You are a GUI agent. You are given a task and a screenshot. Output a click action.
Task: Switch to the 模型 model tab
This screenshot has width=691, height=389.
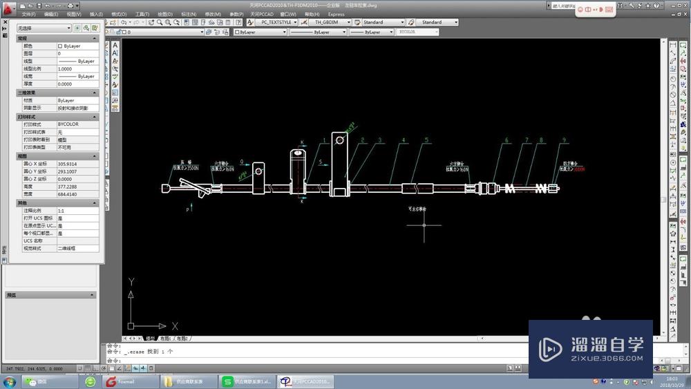point(150,339)
